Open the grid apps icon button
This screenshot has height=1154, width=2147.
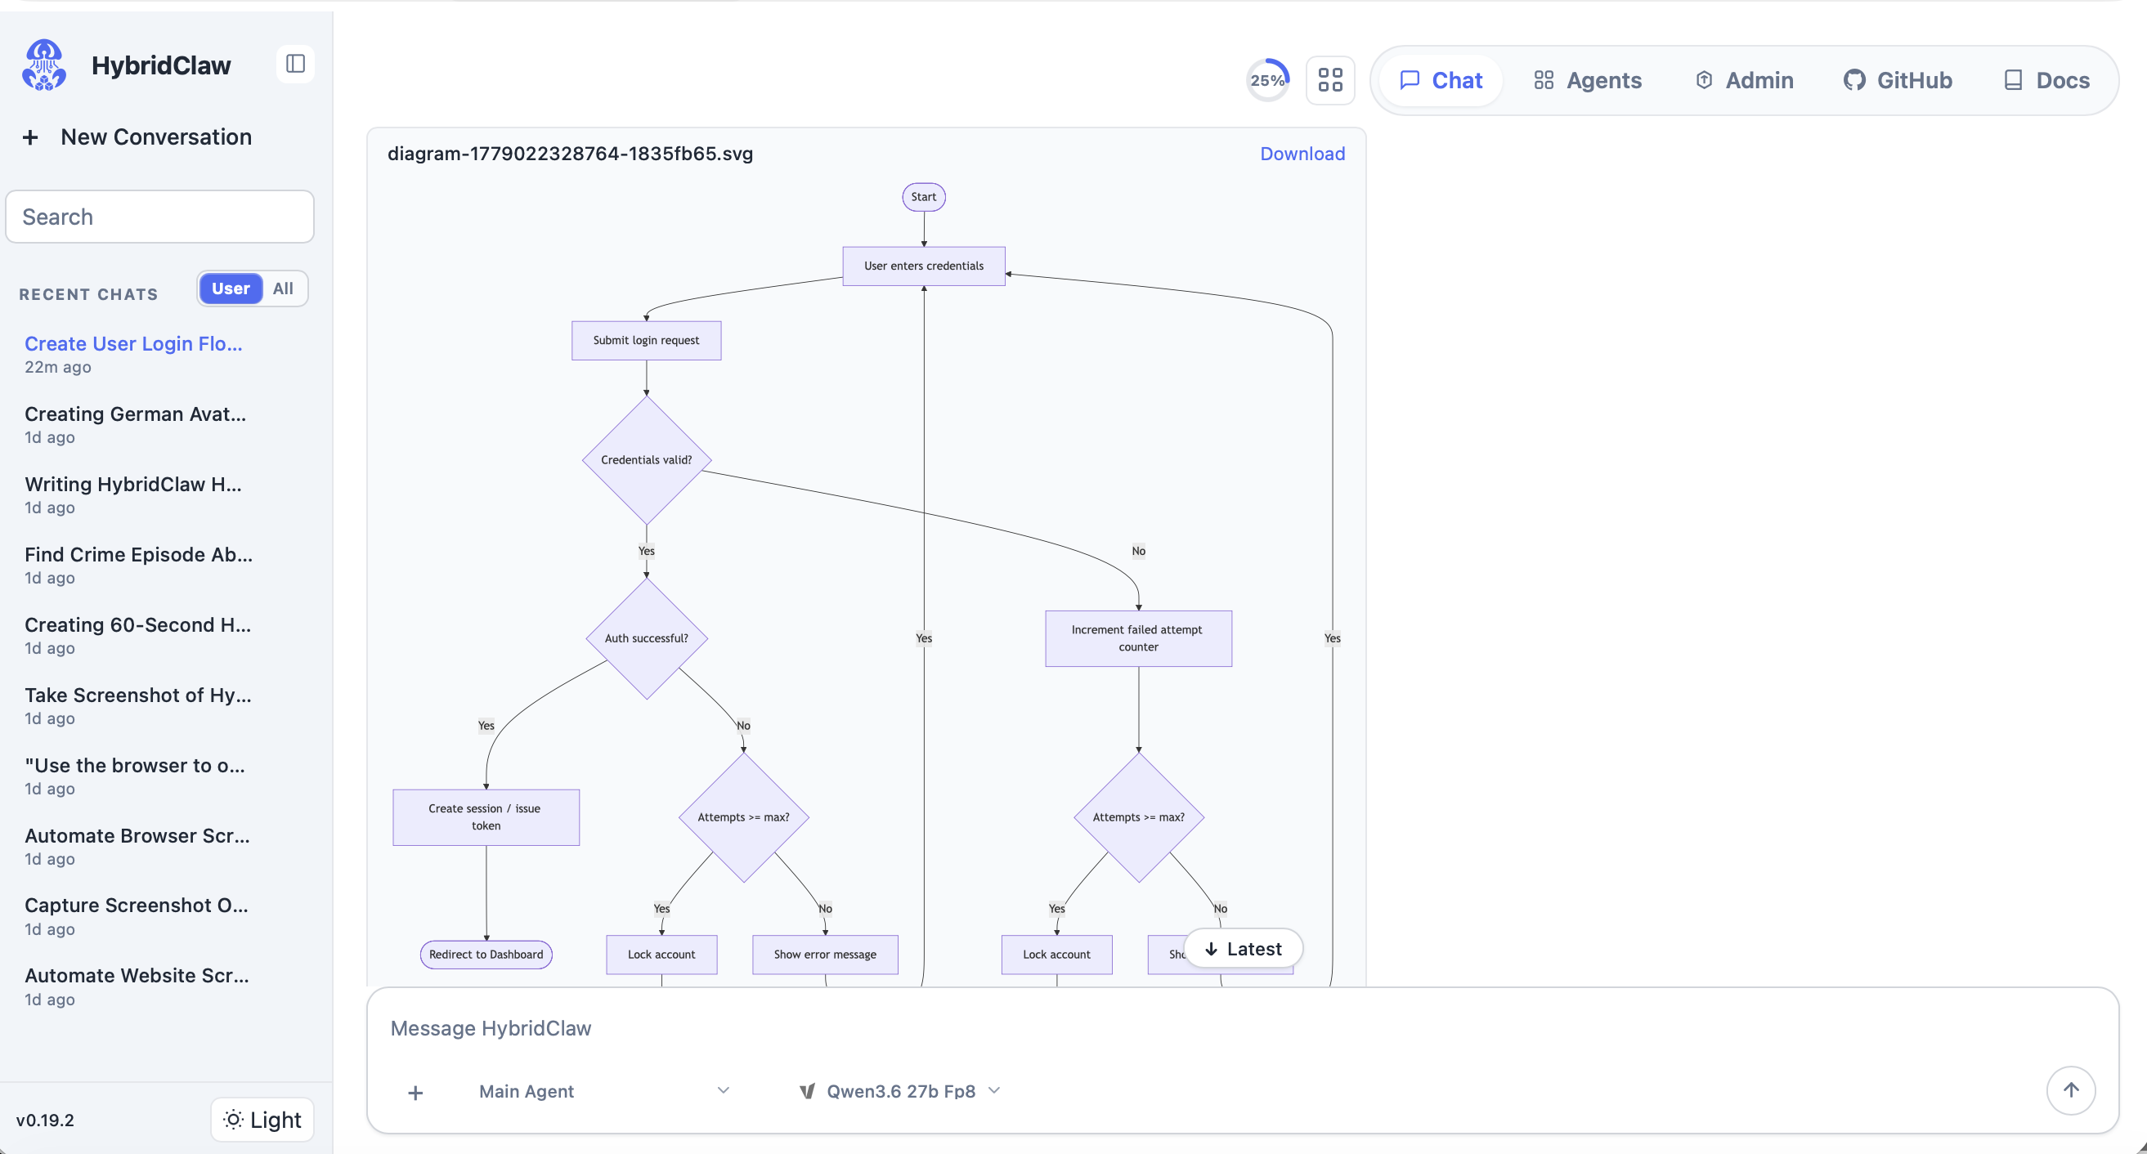point(1330,80)
